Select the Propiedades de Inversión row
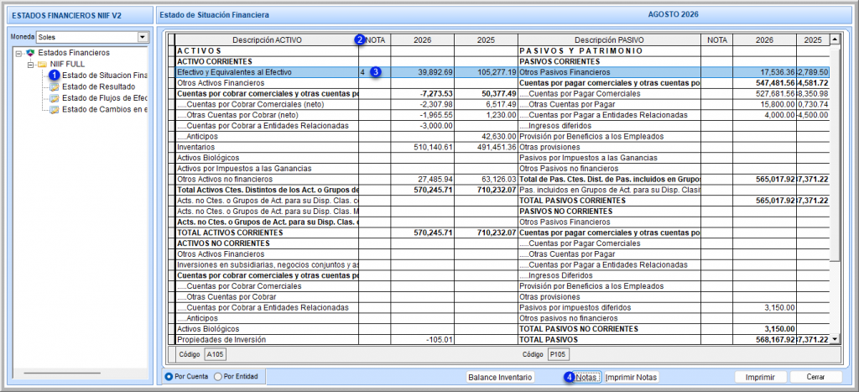 coord(267,339)
